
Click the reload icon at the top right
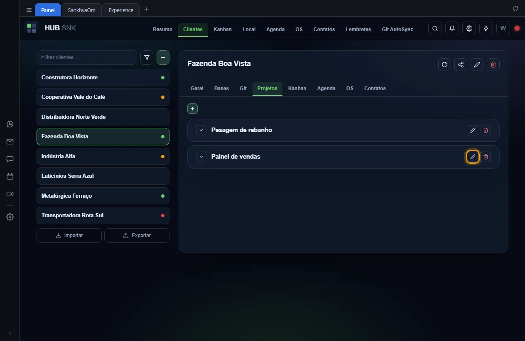click(x=515, y=9)
